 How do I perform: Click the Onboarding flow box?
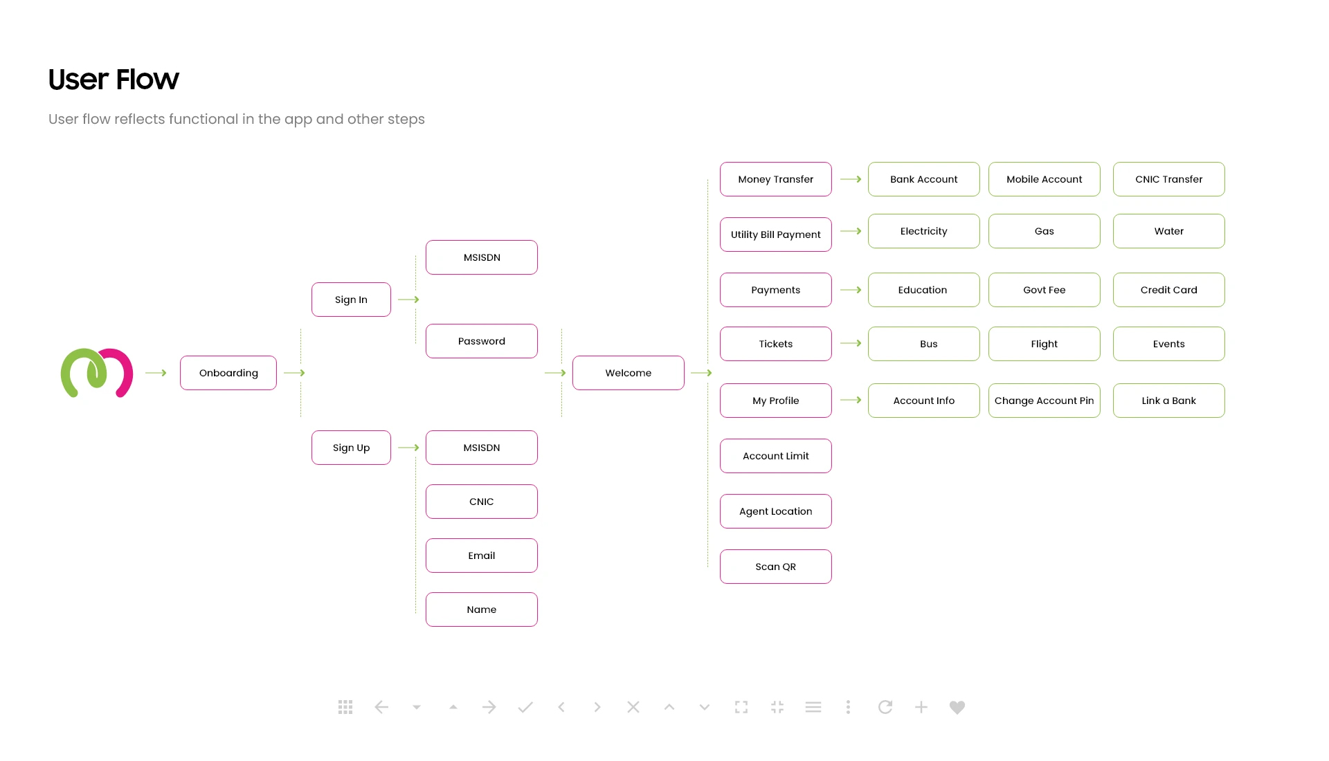tap(228, 373)
